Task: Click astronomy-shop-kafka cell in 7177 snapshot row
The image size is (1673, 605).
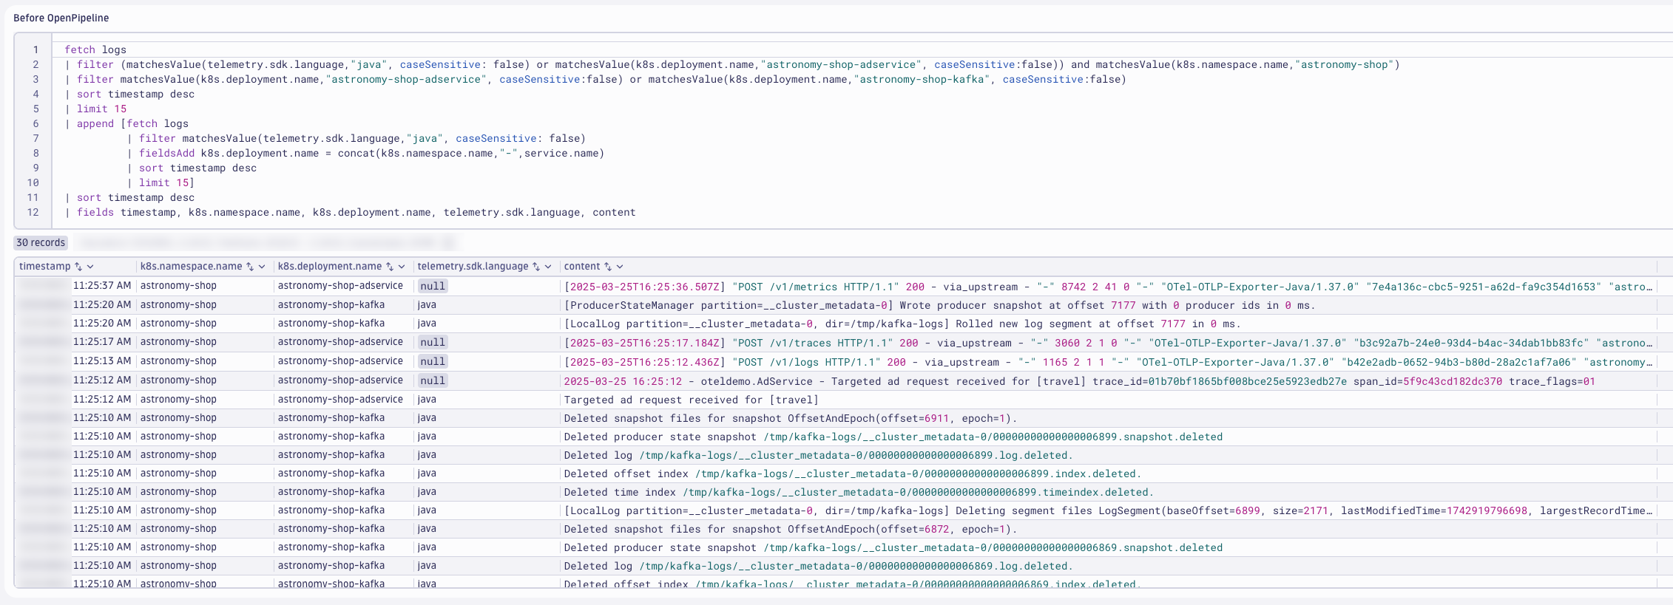Action: tap(343, 304)
